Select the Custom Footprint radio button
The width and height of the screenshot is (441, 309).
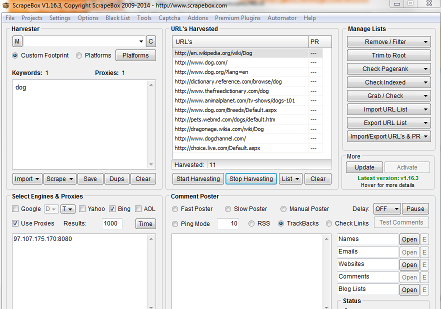(x=15, y=55)
